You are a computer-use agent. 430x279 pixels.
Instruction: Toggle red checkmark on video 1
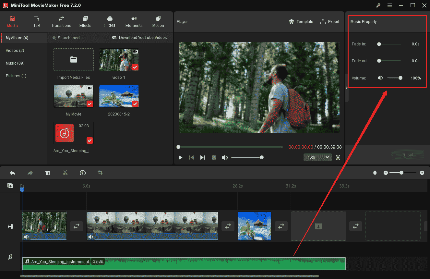135,67
